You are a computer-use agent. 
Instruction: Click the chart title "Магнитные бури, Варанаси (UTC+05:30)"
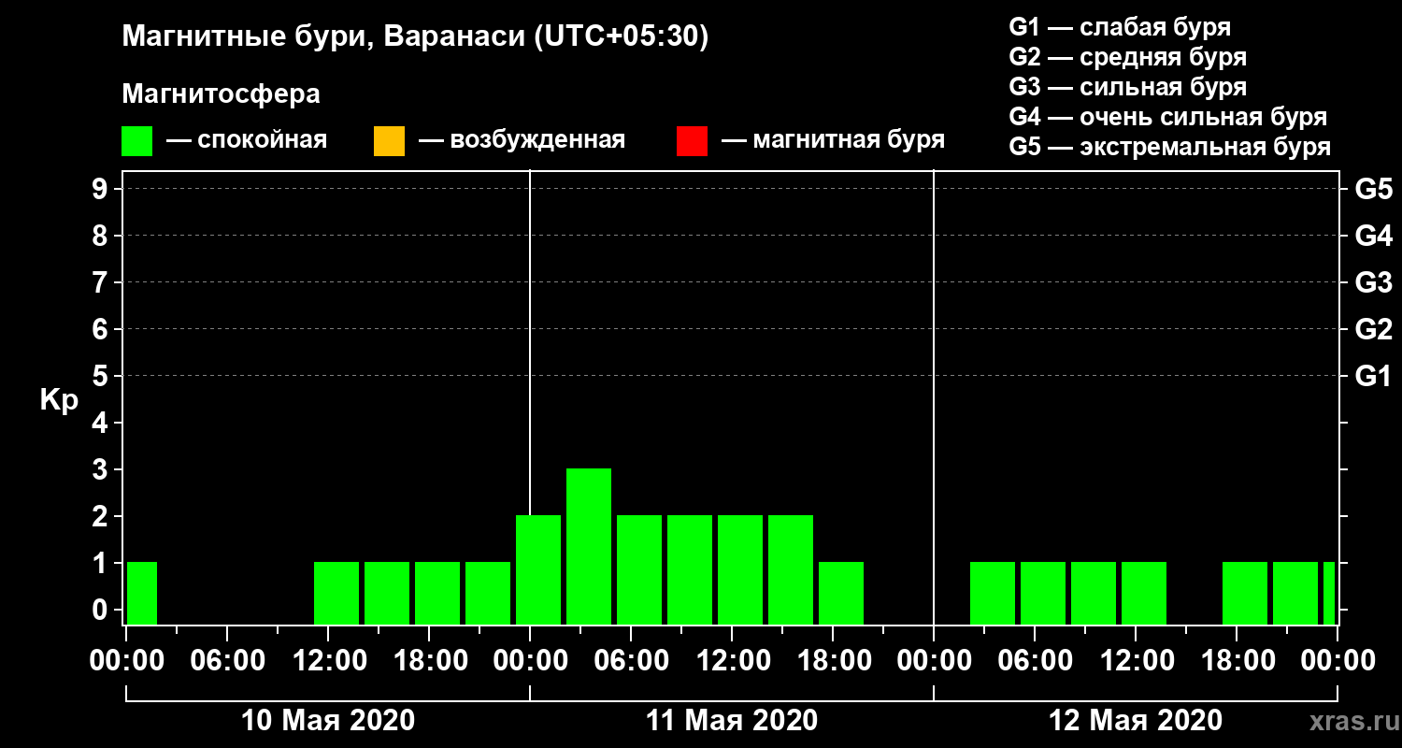pos(415,37)
